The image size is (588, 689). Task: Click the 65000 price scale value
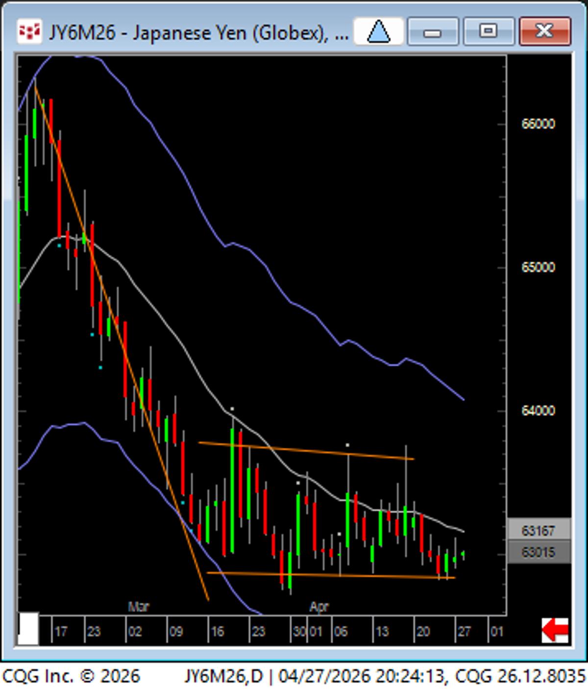coord(538,267)
